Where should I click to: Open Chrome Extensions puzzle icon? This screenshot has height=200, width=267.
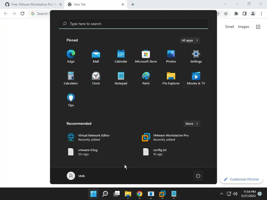coord(236,14)
